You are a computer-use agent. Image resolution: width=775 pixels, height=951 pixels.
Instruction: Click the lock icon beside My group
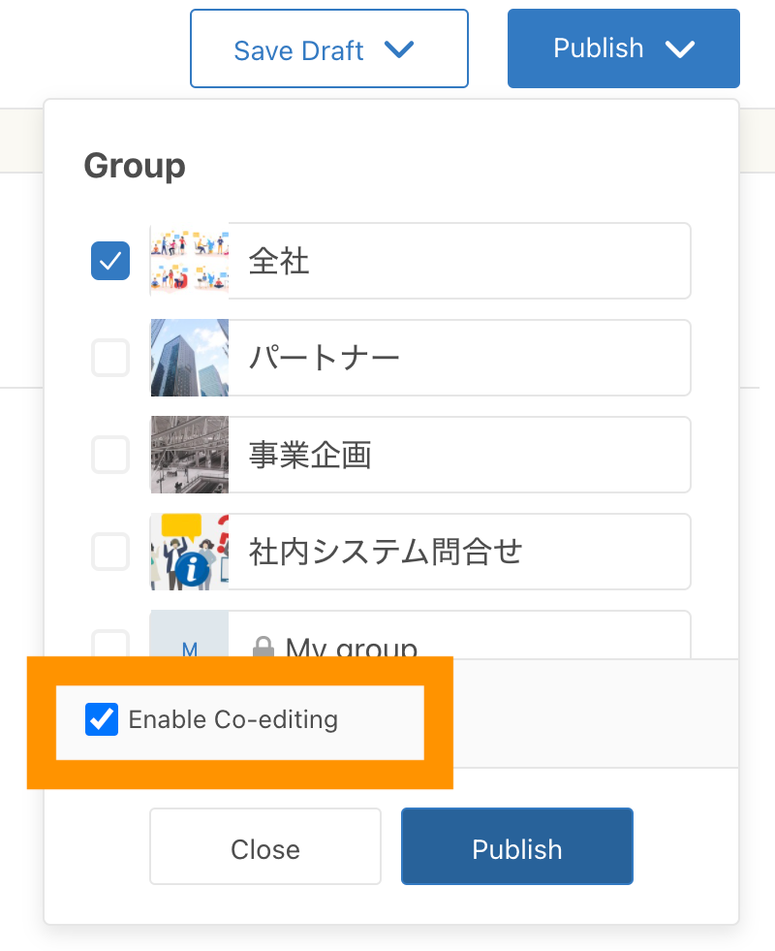(x=263, y=647)
